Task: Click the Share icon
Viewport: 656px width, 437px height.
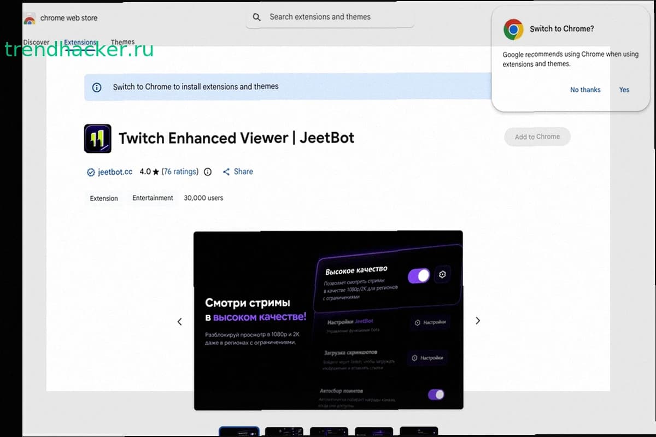Action: pos(226,172)
